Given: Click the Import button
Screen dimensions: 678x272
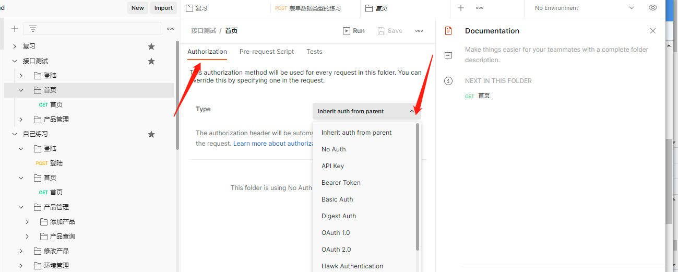Looking at the screenshot, I should point(163,8).
